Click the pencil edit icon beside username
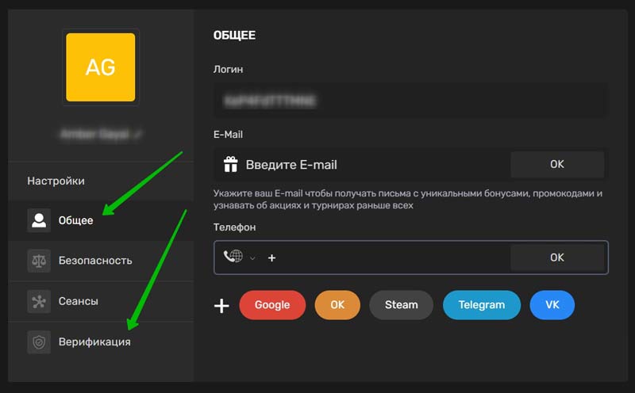The height and width of the screenshot is (393, 635). coord(138,135)
